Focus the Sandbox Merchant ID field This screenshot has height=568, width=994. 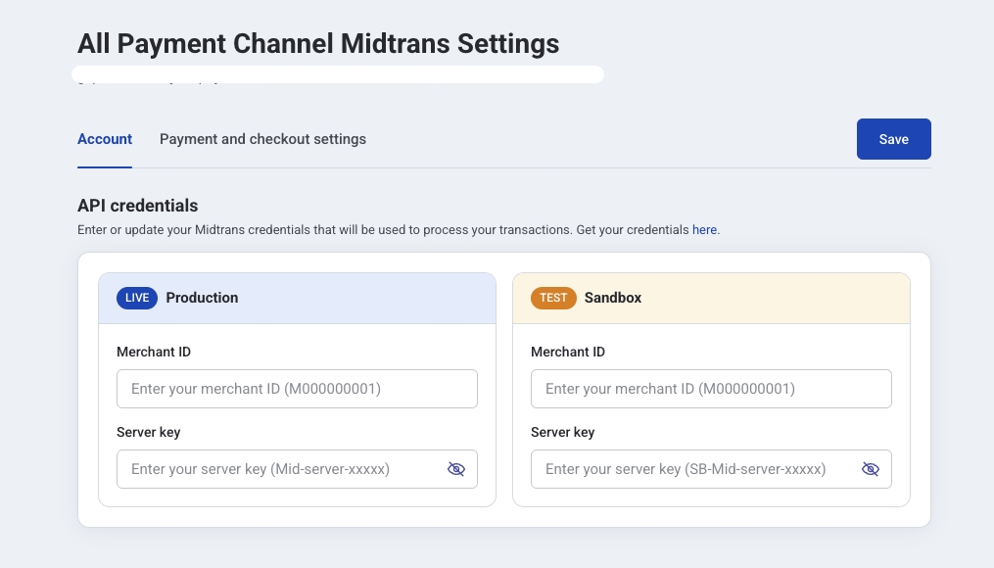[x=711, y=389]
